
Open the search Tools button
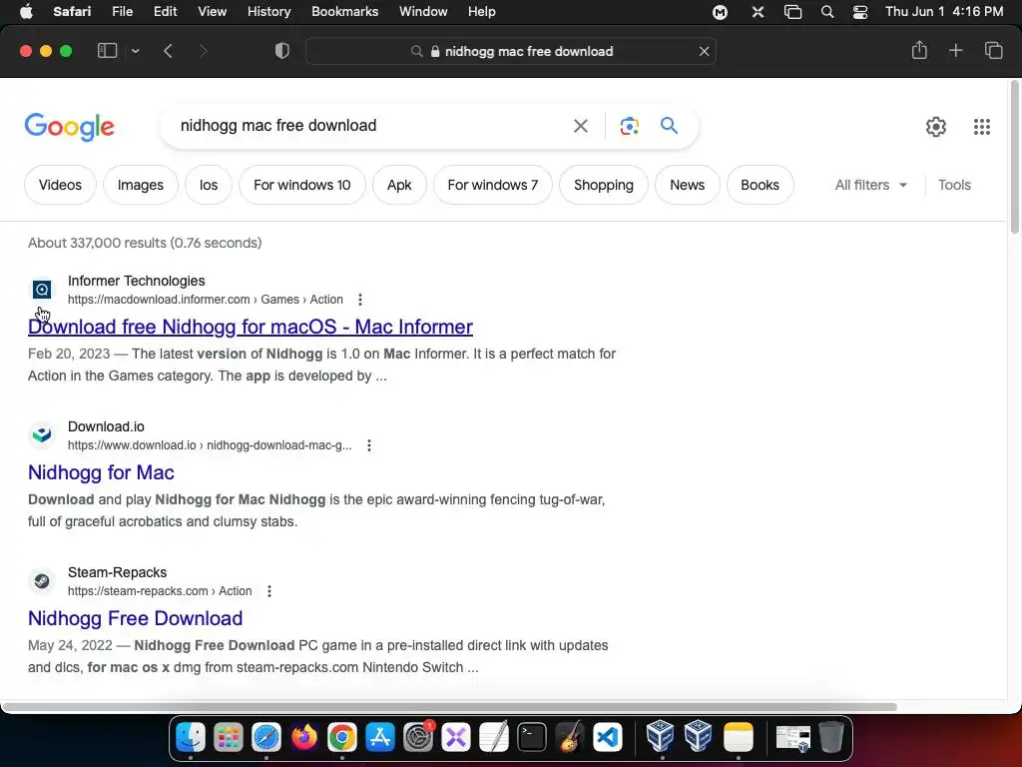point(954,185)
